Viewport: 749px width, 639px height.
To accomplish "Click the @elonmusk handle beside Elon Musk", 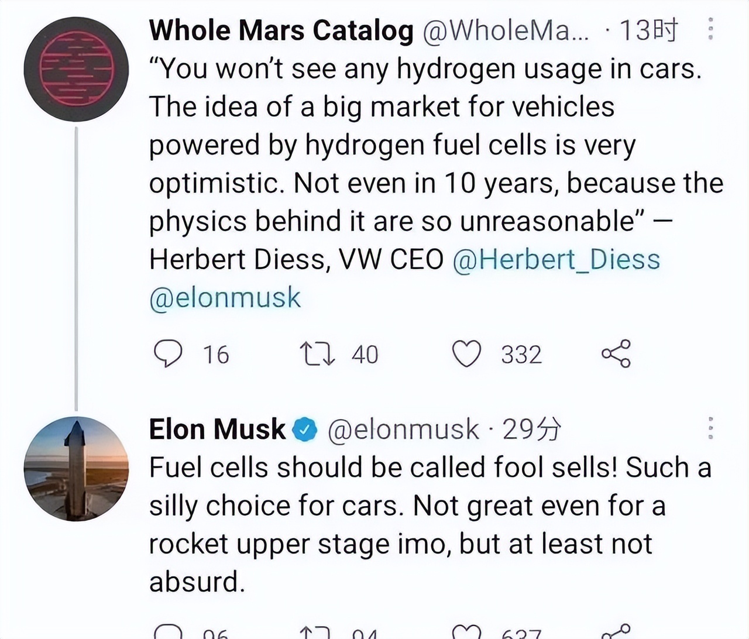I will pos(403,430).
